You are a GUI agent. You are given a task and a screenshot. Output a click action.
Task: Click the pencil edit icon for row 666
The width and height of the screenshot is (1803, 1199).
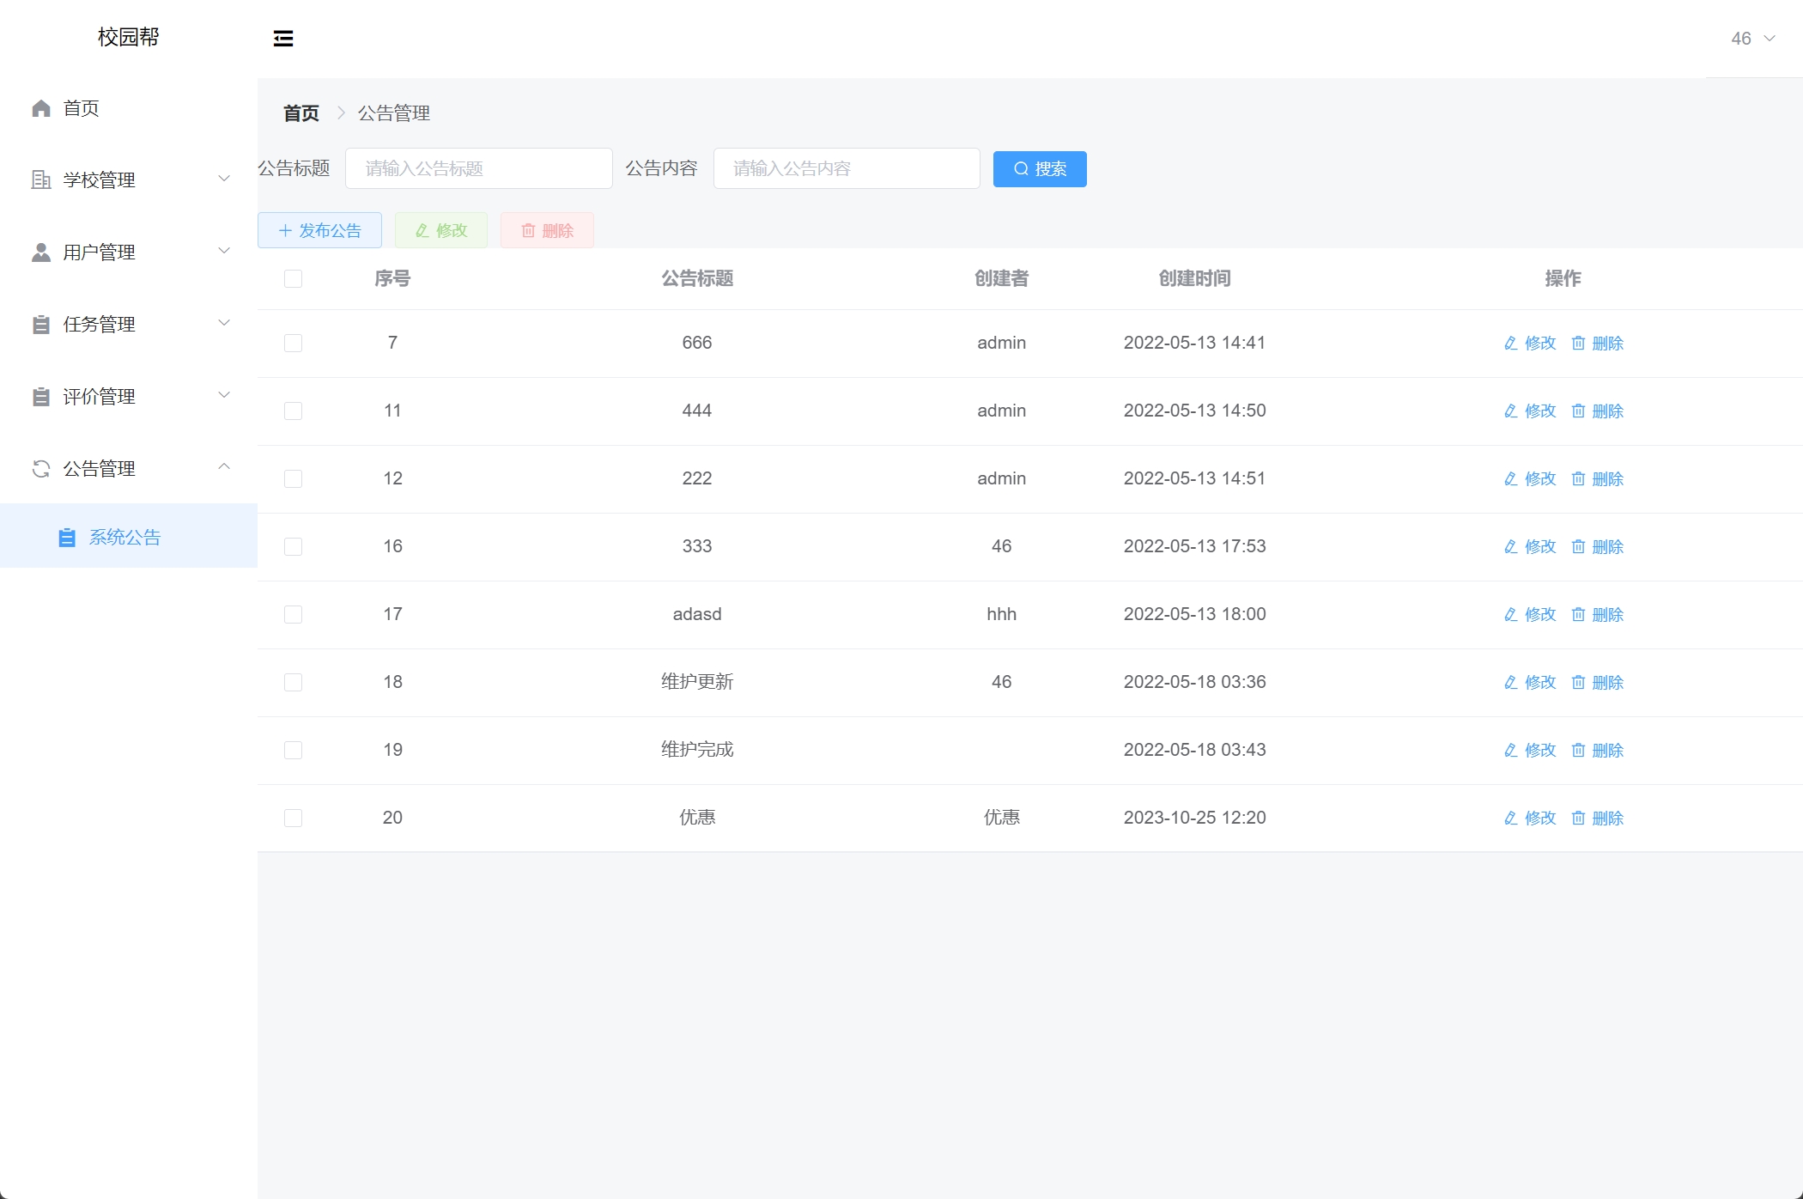coord(1510,343)
